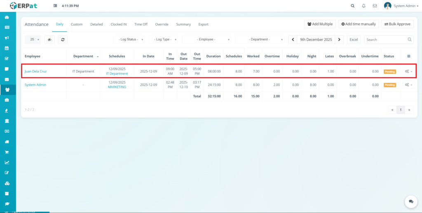The height and width of the screenshot is (213, 422).
Task: Open actions dropdown for Juan Dela Cruz row
Action: pos(408,71)
